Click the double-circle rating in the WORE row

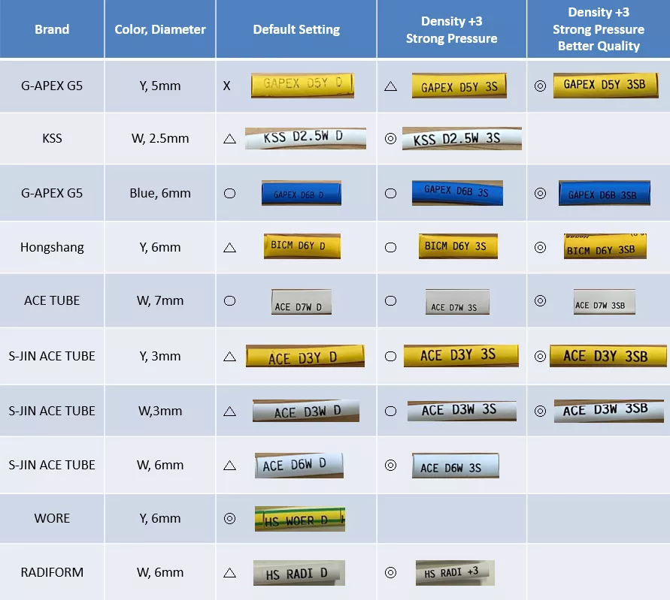coord(230,518)
